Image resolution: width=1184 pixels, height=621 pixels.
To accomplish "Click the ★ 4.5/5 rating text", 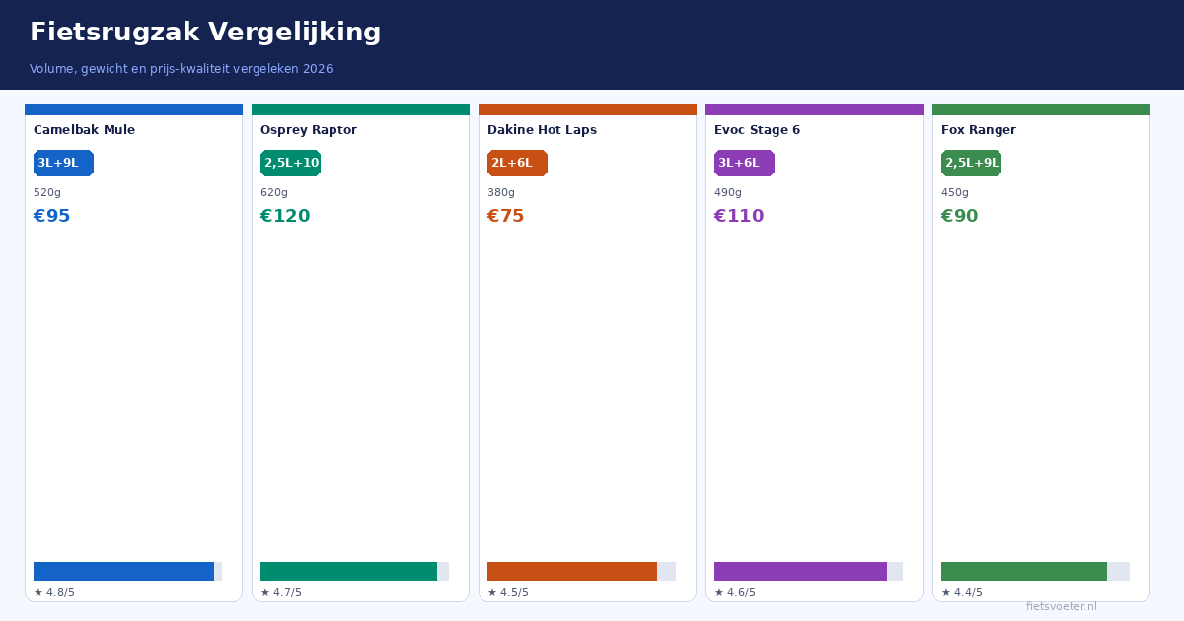I will pos(508,592).
